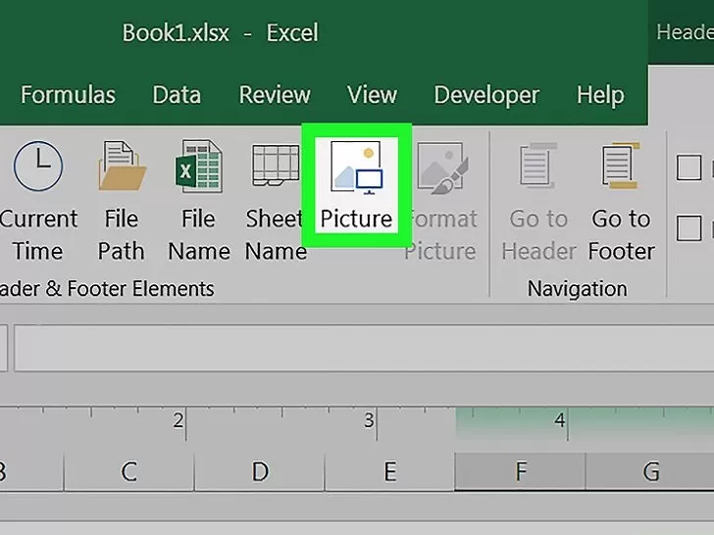Click the Picture button in ribbon

coord(357,185)
